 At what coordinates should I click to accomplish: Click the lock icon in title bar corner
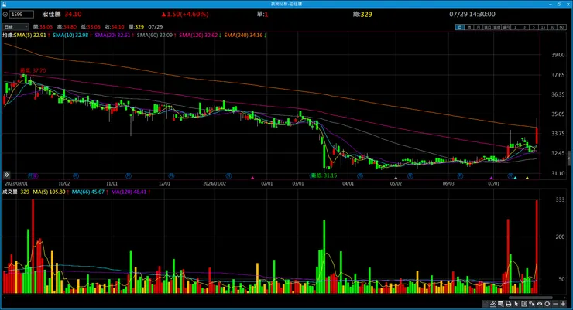pyautogui.click(x=4, y=4)
